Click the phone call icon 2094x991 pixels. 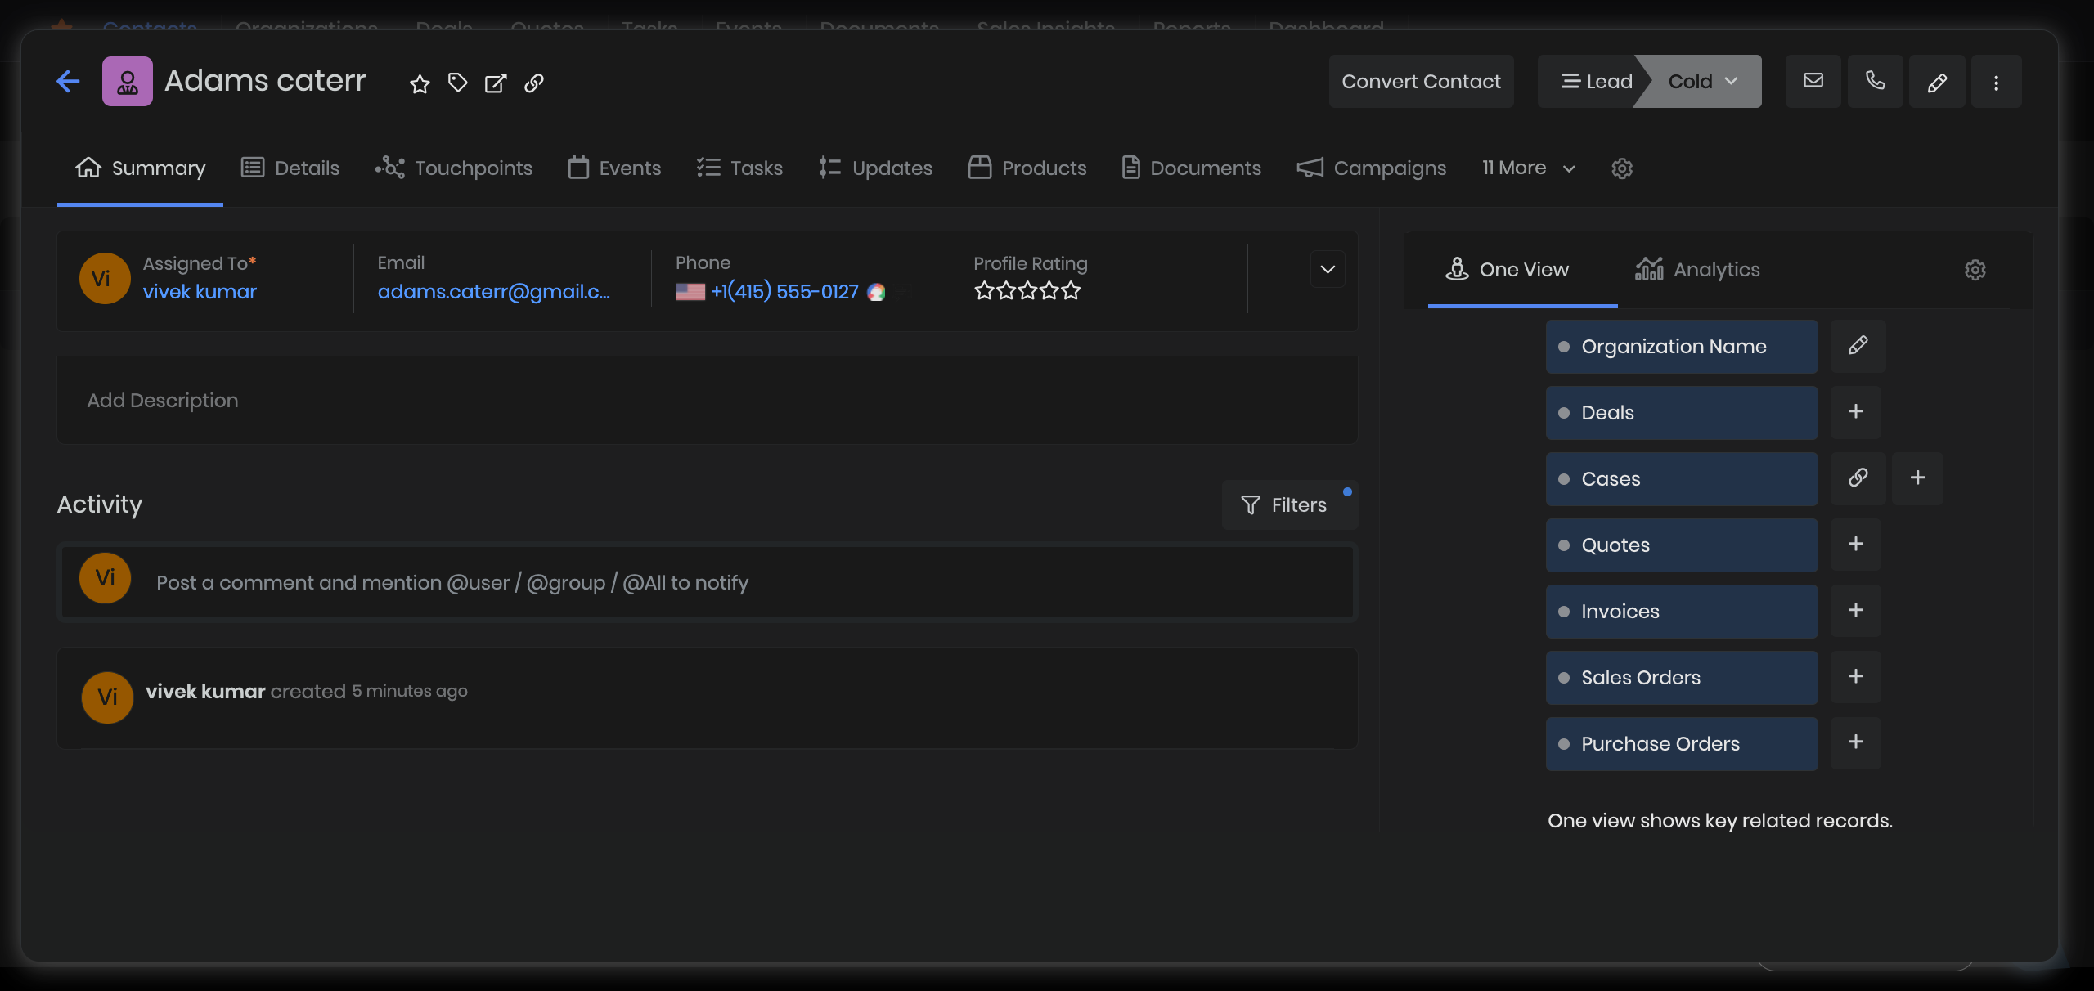pos(1875,81)
